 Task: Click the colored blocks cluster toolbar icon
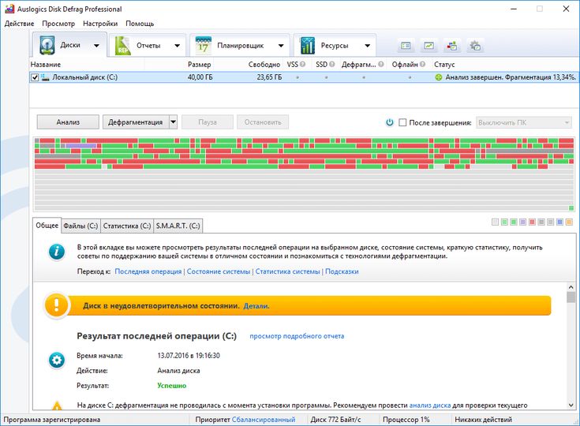(451, 46)
